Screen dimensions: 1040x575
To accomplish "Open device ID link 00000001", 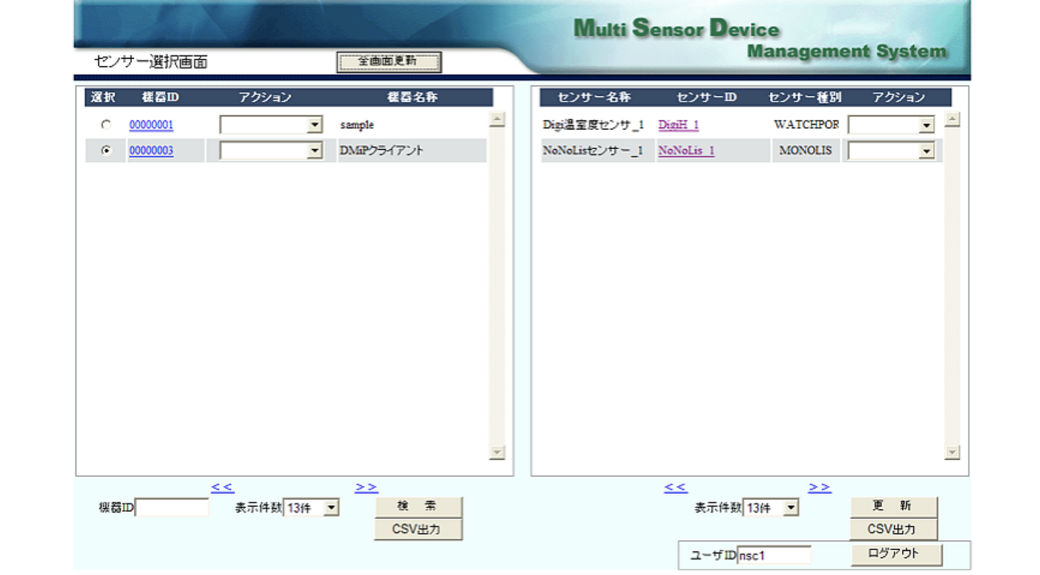I will coord(151,124).
